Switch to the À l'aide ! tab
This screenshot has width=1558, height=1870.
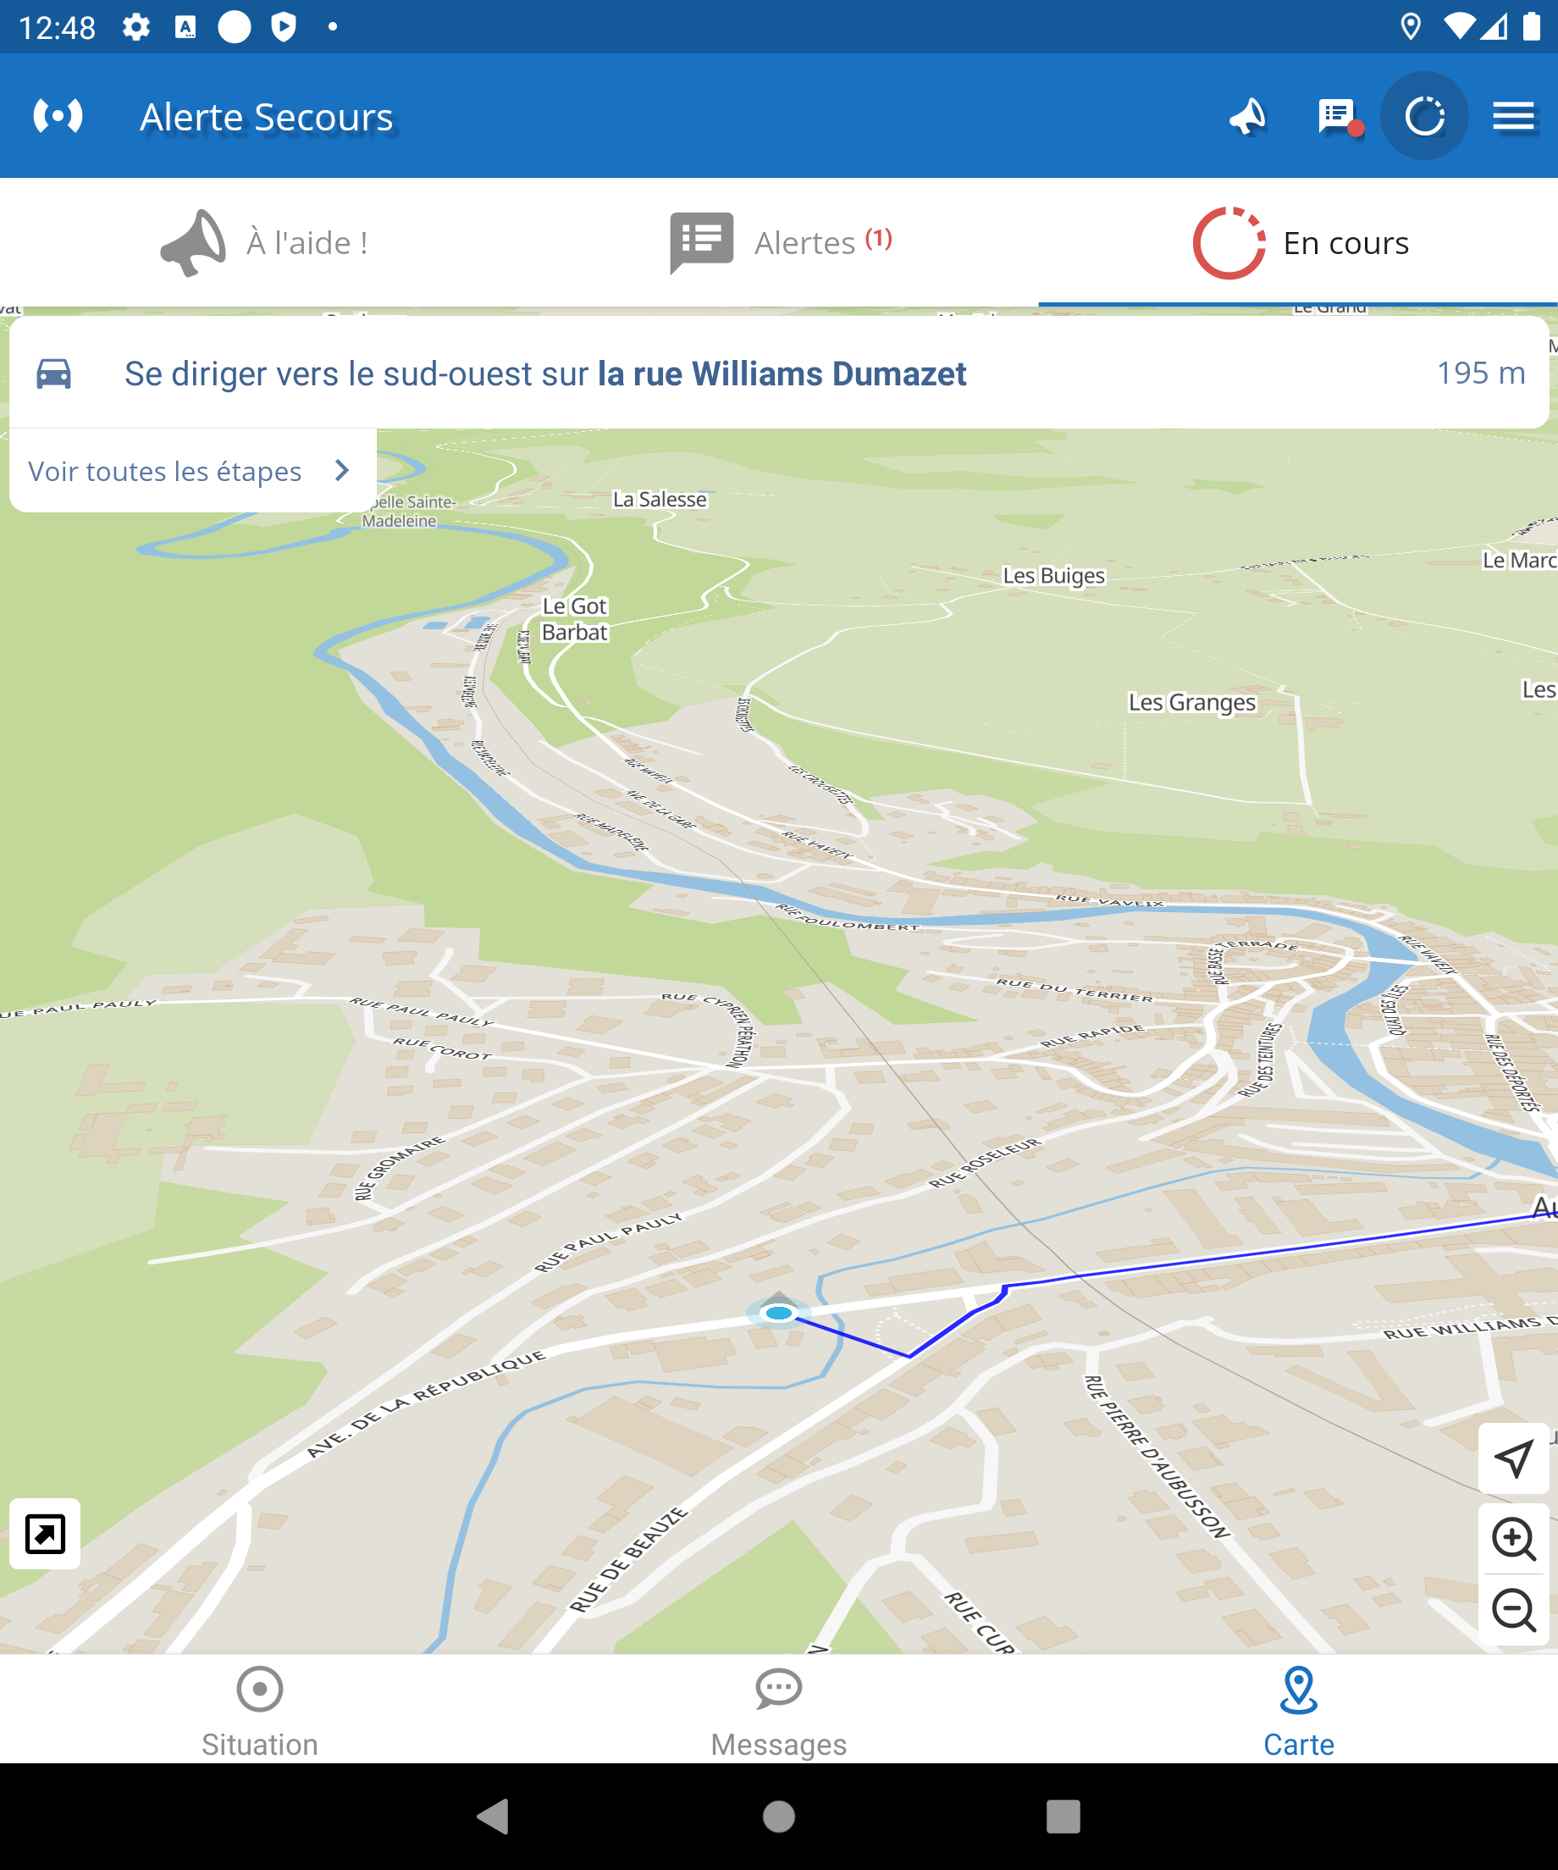coord(264,242)
